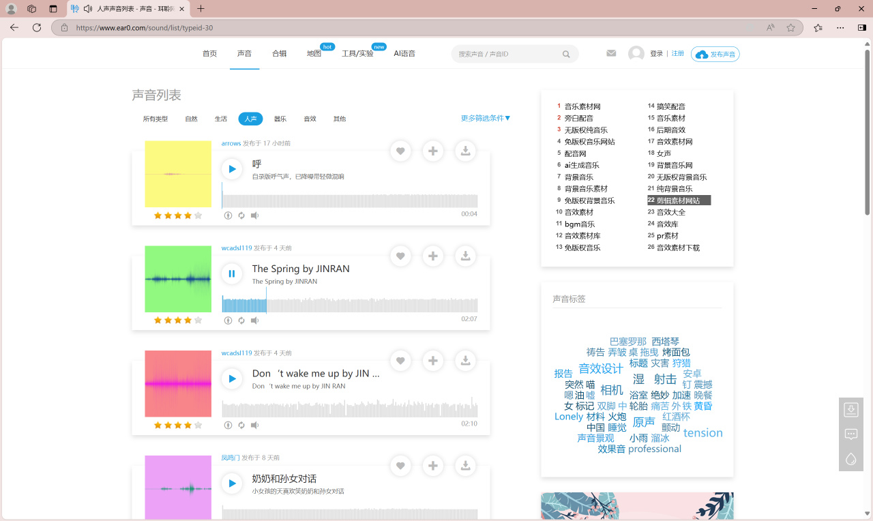873x521 pixels.
Task: Click the 注册 register link
Action: tap(678, 54)
